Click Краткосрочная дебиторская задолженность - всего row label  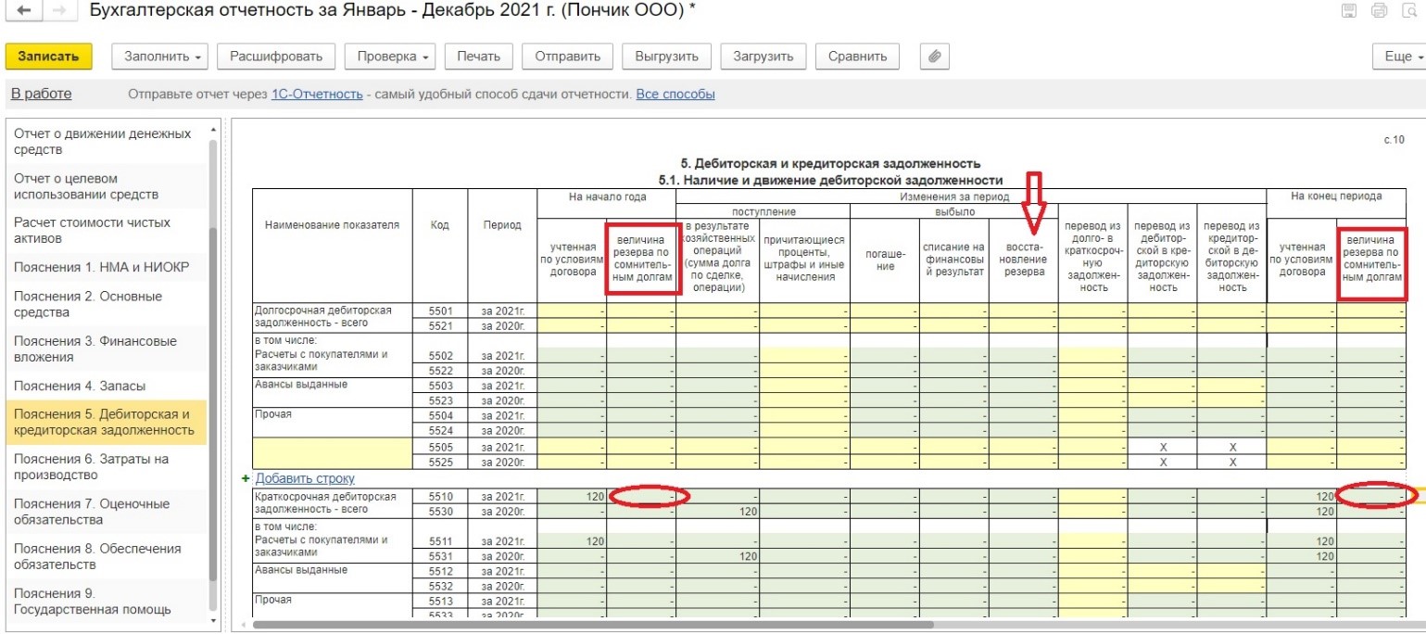pos(333,504)
